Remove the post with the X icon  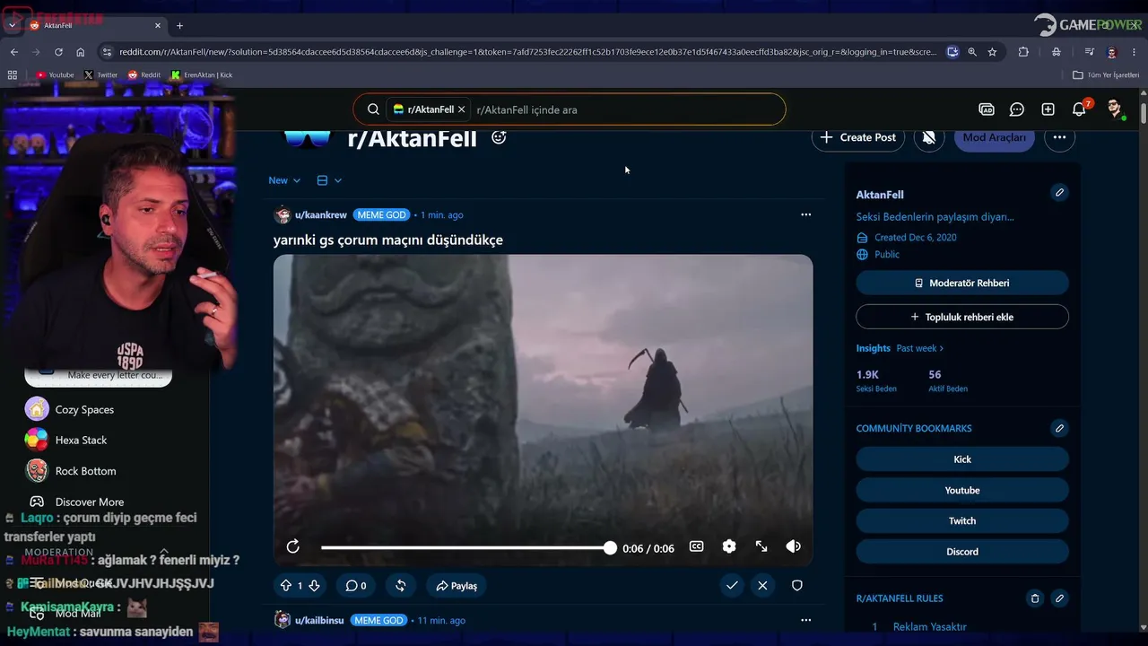[x=762, y=586]
